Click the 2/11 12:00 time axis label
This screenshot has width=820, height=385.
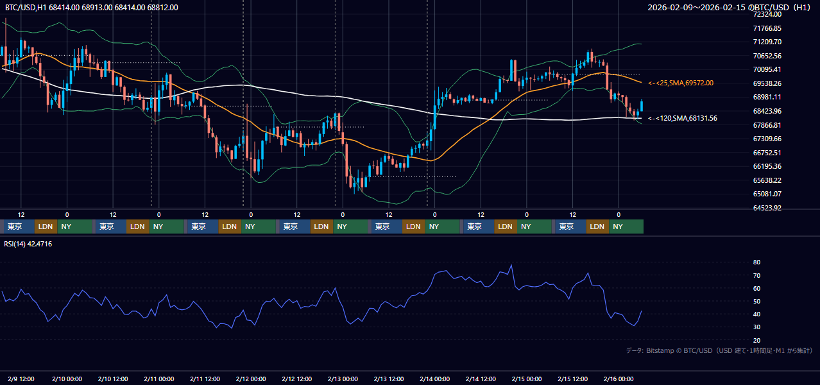[x=205, y=379]
